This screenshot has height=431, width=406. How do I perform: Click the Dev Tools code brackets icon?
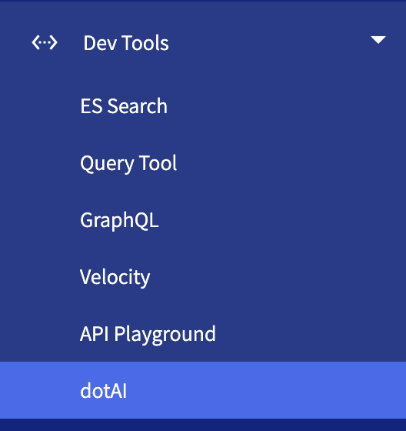[x=45, y=42]
